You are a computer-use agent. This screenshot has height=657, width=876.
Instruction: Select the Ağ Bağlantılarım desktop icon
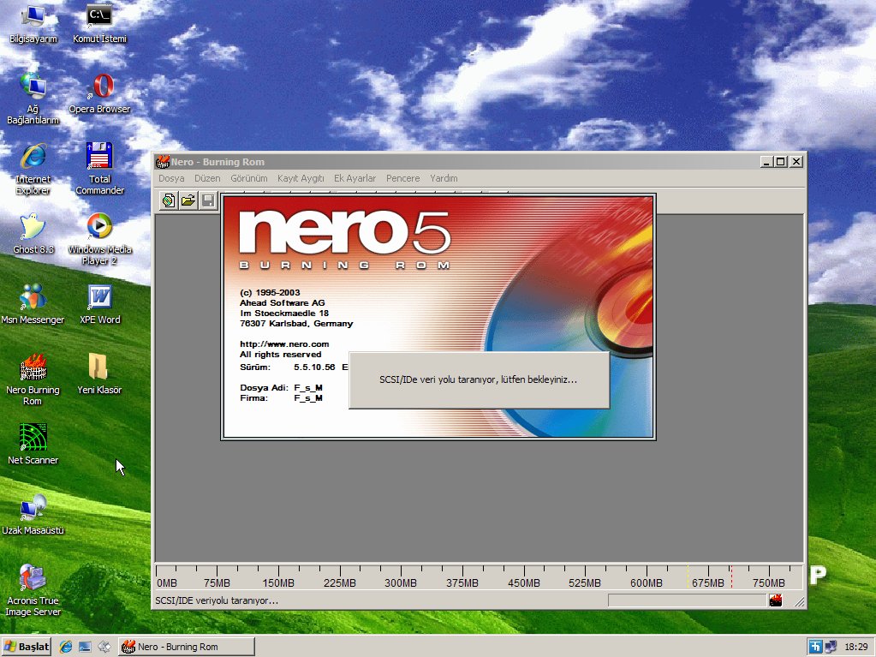click(33, 99)
